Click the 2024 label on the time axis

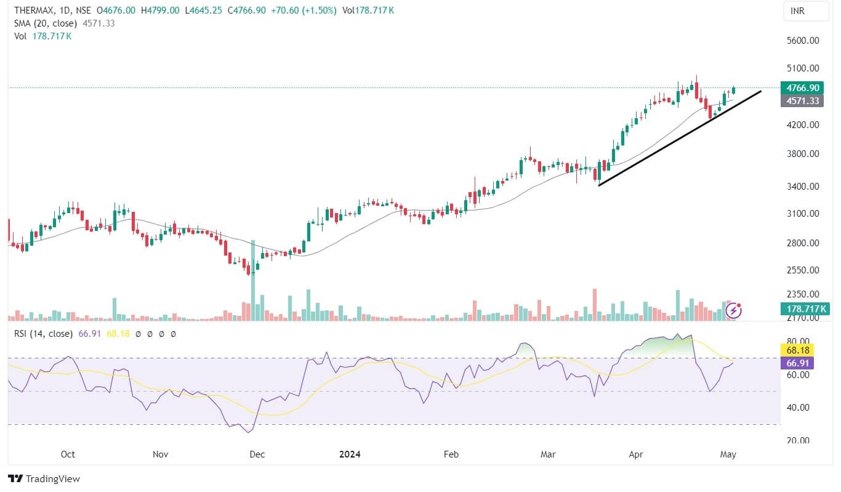tap(350, 454)
